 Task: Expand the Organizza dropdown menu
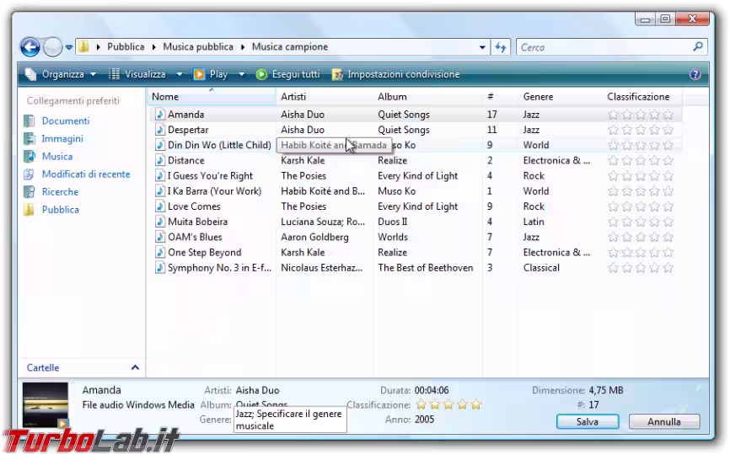coord(61,74)
